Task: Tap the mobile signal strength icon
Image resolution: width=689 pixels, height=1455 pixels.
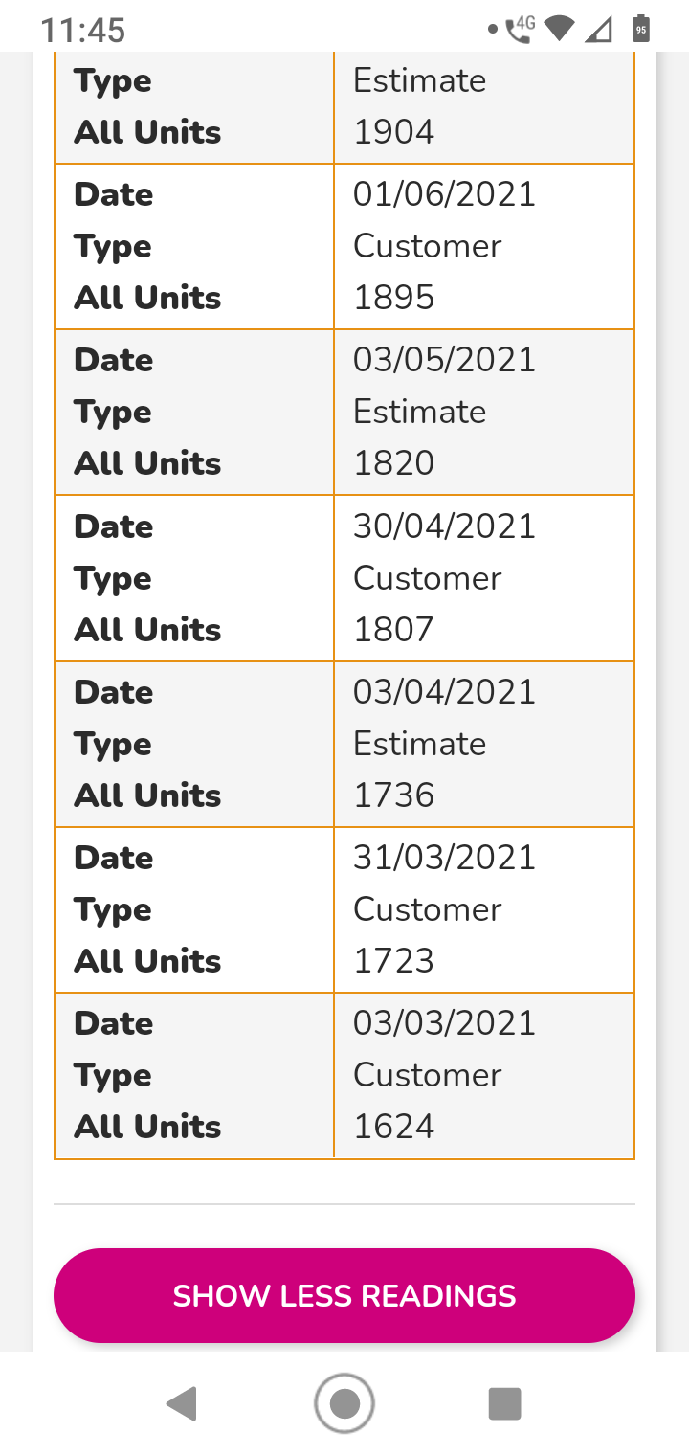Action: 599,29
